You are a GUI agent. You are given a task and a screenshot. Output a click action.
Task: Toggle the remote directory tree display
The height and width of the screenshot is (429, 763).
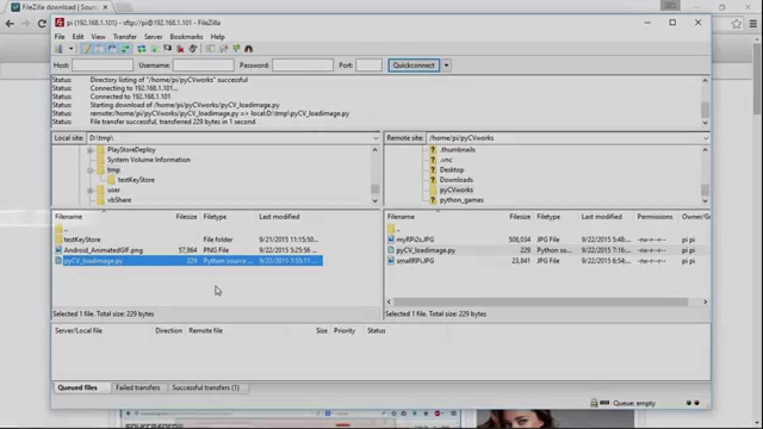[112, 49]
